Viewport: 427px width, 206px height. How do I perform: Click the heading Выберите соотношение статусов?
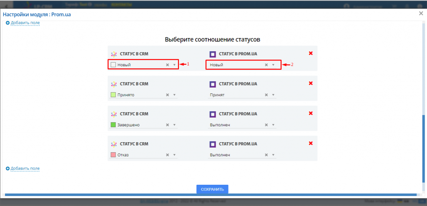[213, 40]
